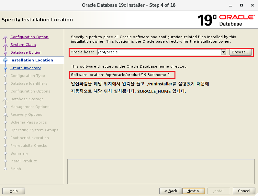Click the Root script execution step label

tap(29, 138)
